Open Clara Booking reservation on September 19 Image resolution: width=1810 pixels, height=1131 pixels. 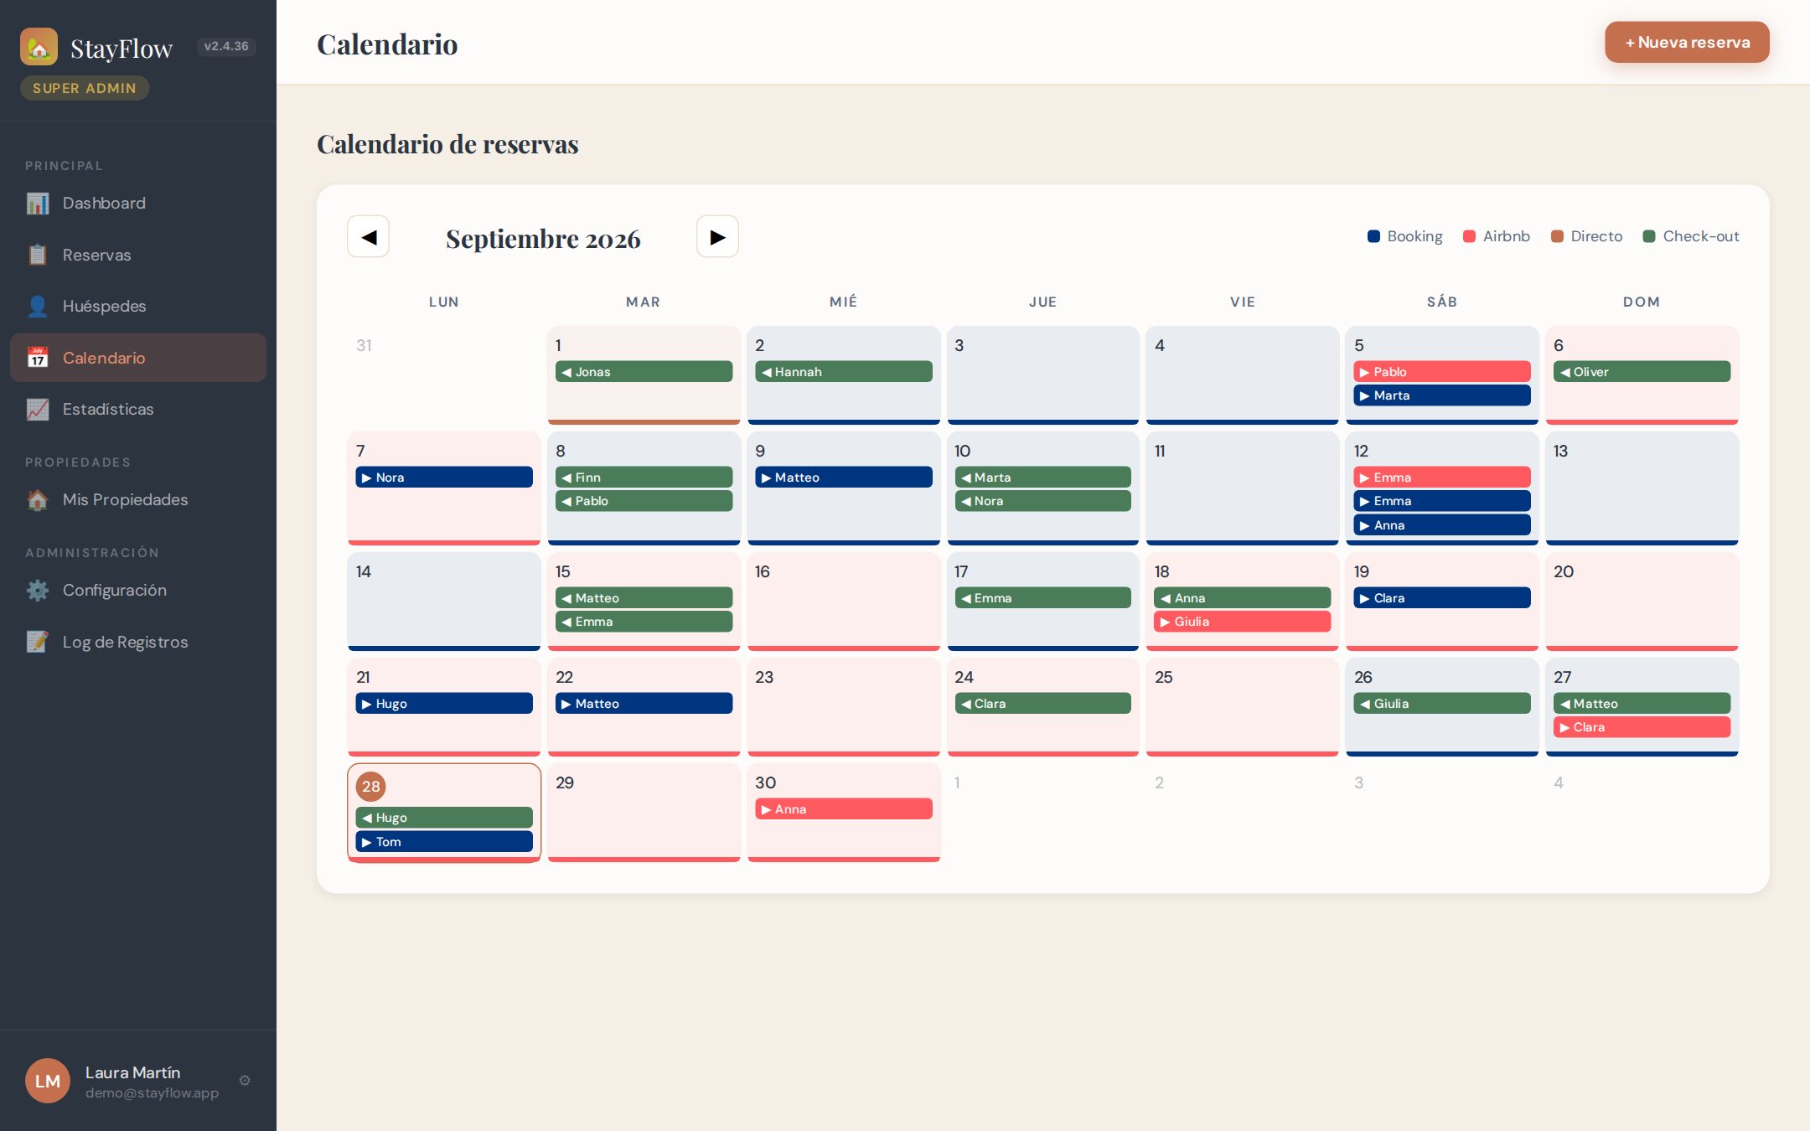pyautogui.click(x=1442, y=598)
